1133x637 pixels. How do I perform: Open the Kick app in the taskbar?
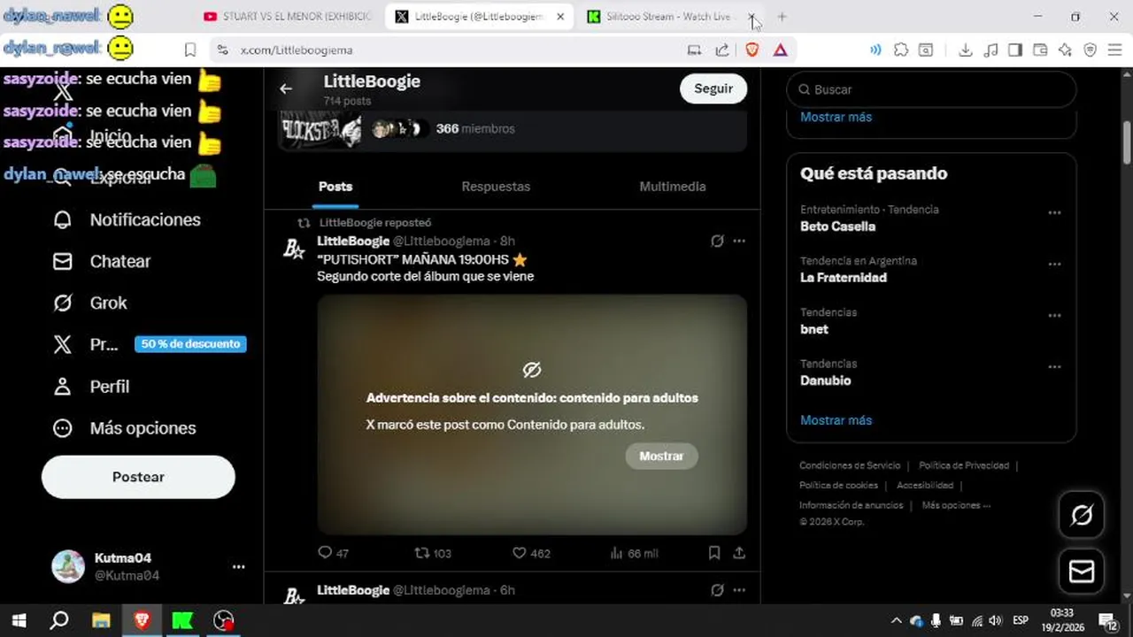click(x=182, y=620)
